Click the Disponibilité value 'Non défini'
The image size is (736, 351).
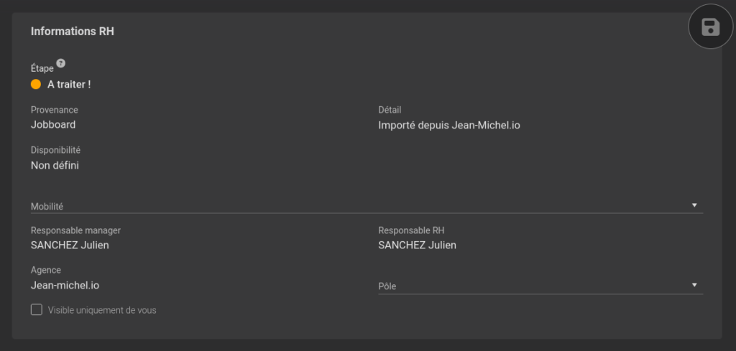pyautogui.click(x=55, y=165)
